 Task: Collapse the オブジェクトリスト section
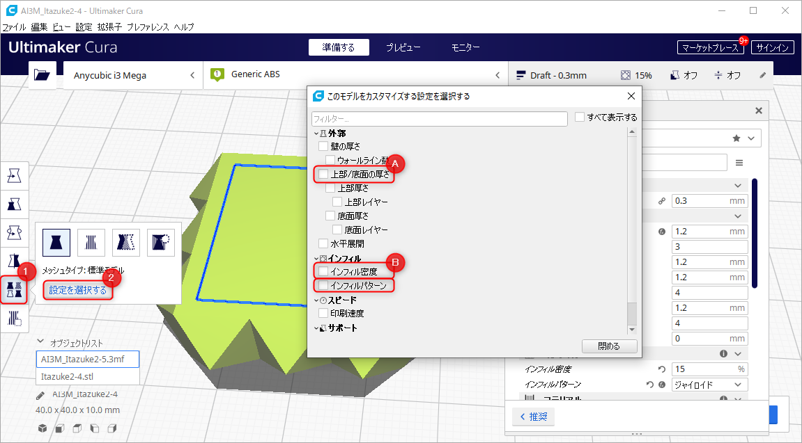click(40, 342)
